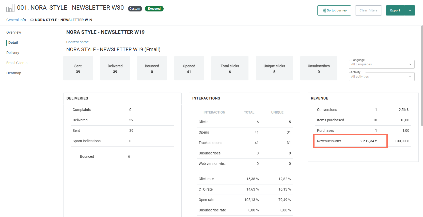Select NORA STYLE - NEWSLETTER W19 tab
The width and height of the screenshot is (423, 217).
coord(64,20)
